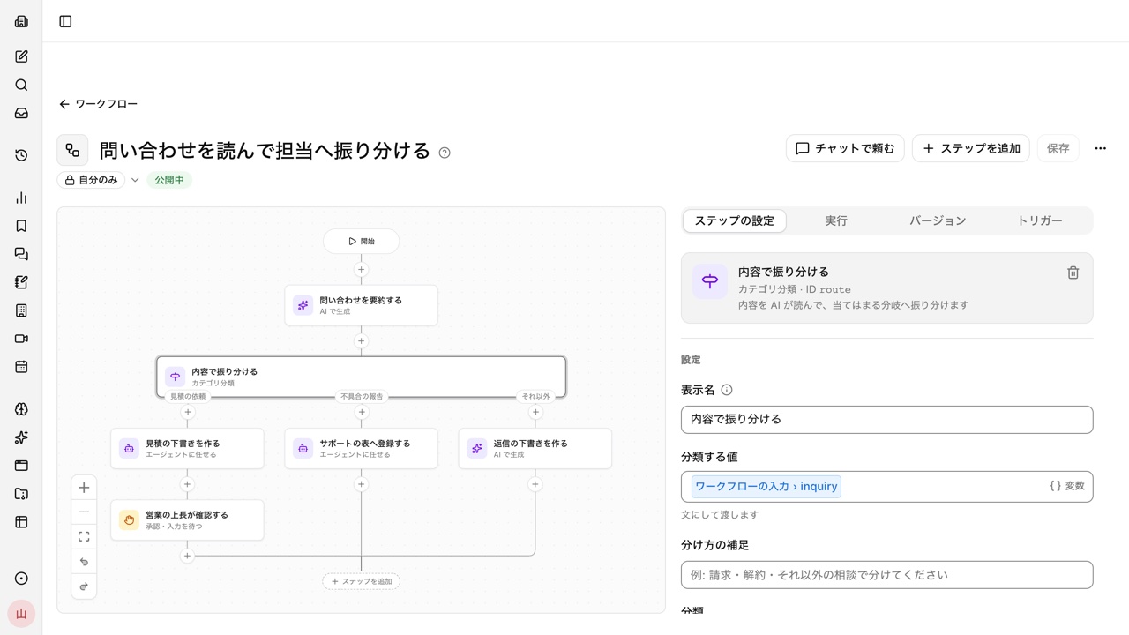Click the video camera icon in sidebar

(21, 339)
